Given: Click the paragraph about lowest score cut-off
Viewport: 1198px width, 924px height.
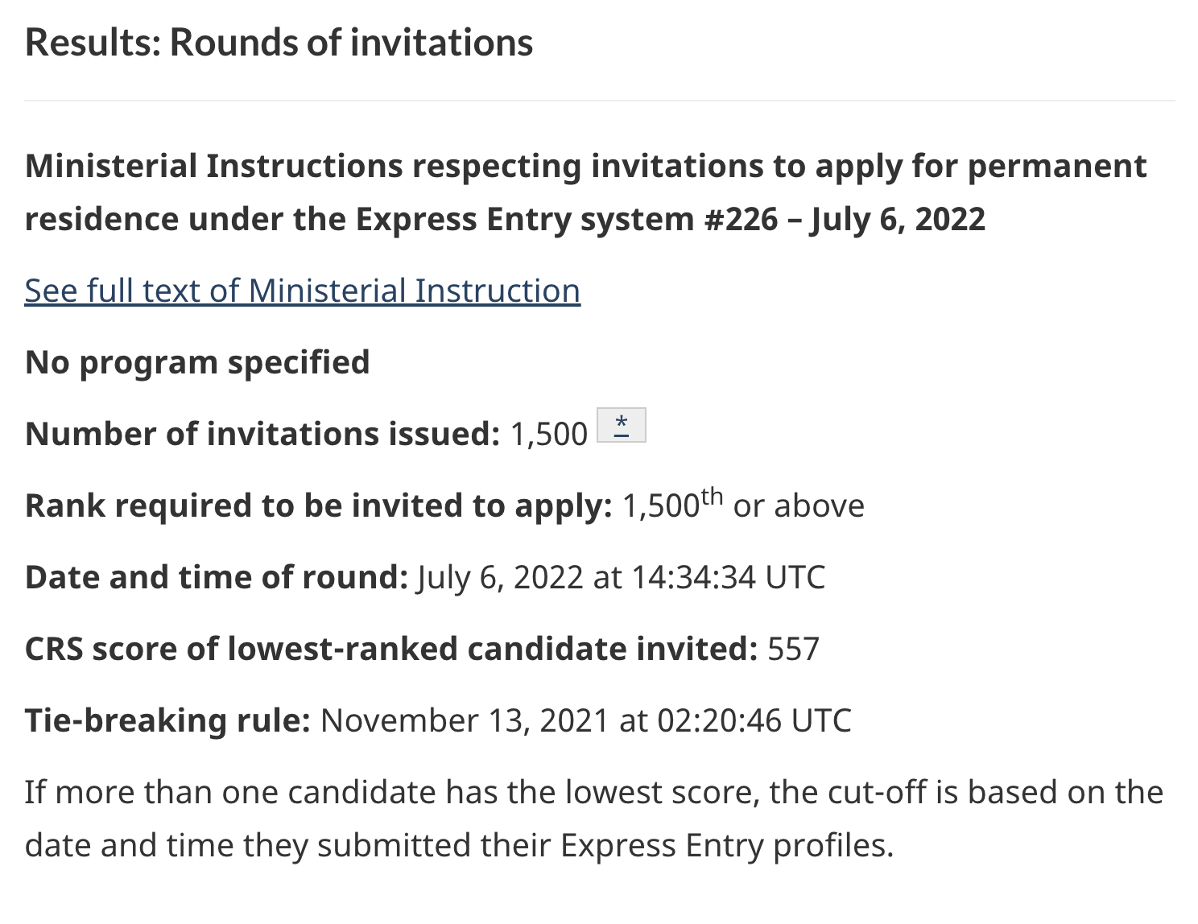Looking at the screenshot, I should pyautogui.click(x=594, y=819).
